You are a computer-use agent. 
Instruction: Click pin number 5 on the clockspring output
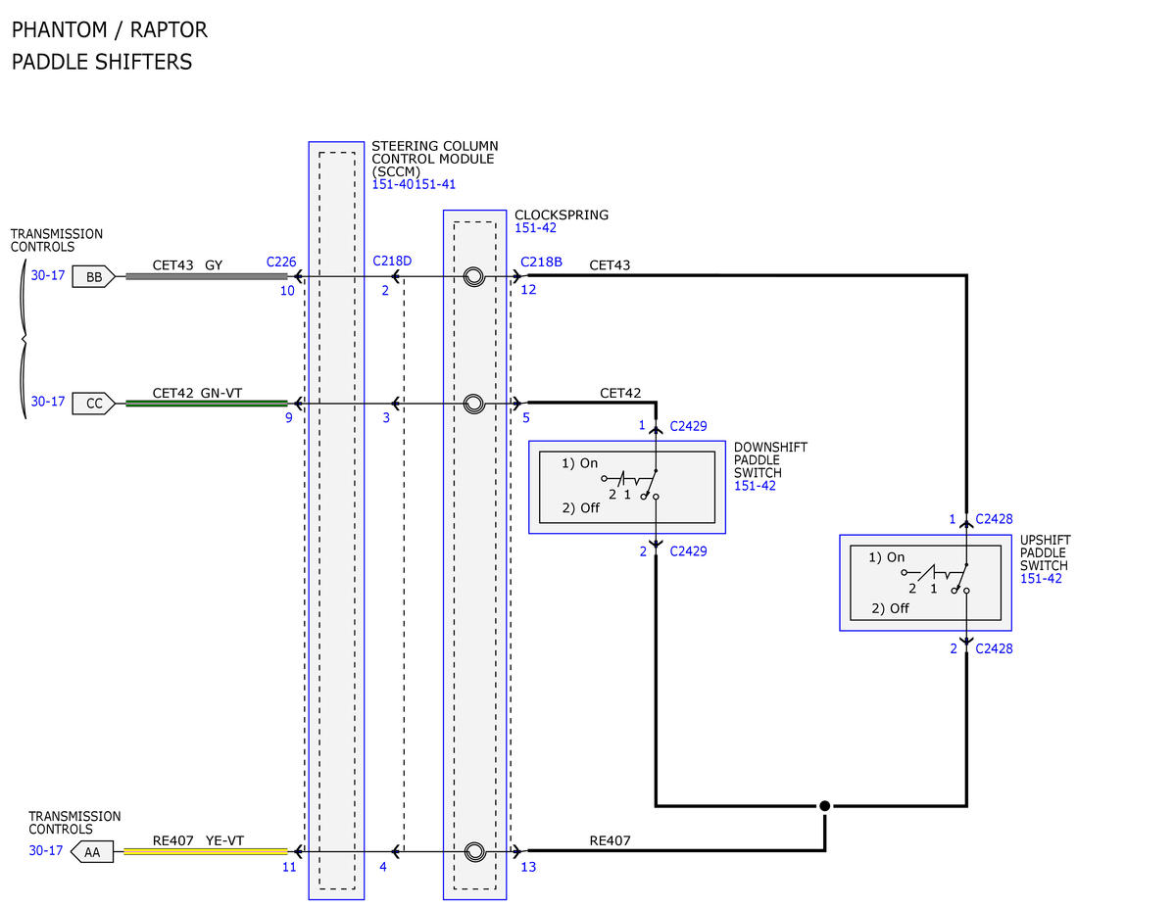coord(526,417)
